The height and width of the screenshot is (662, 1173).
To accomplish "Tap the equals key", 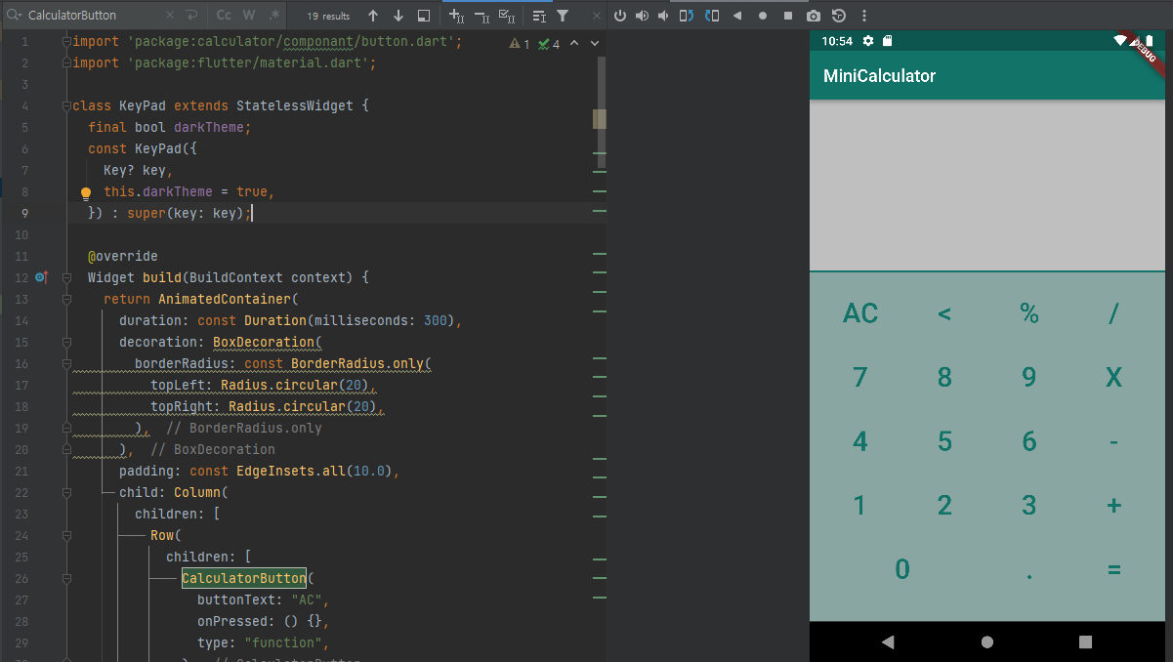I will [1113, 570].
